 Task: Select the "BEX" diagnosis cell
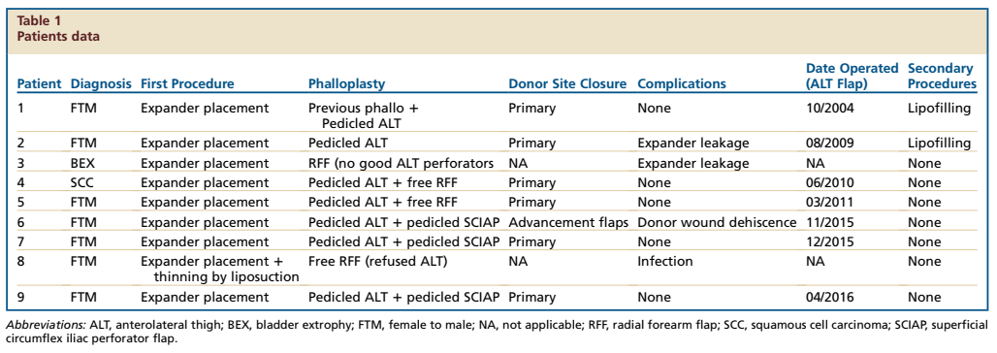(x=82, y=164)
